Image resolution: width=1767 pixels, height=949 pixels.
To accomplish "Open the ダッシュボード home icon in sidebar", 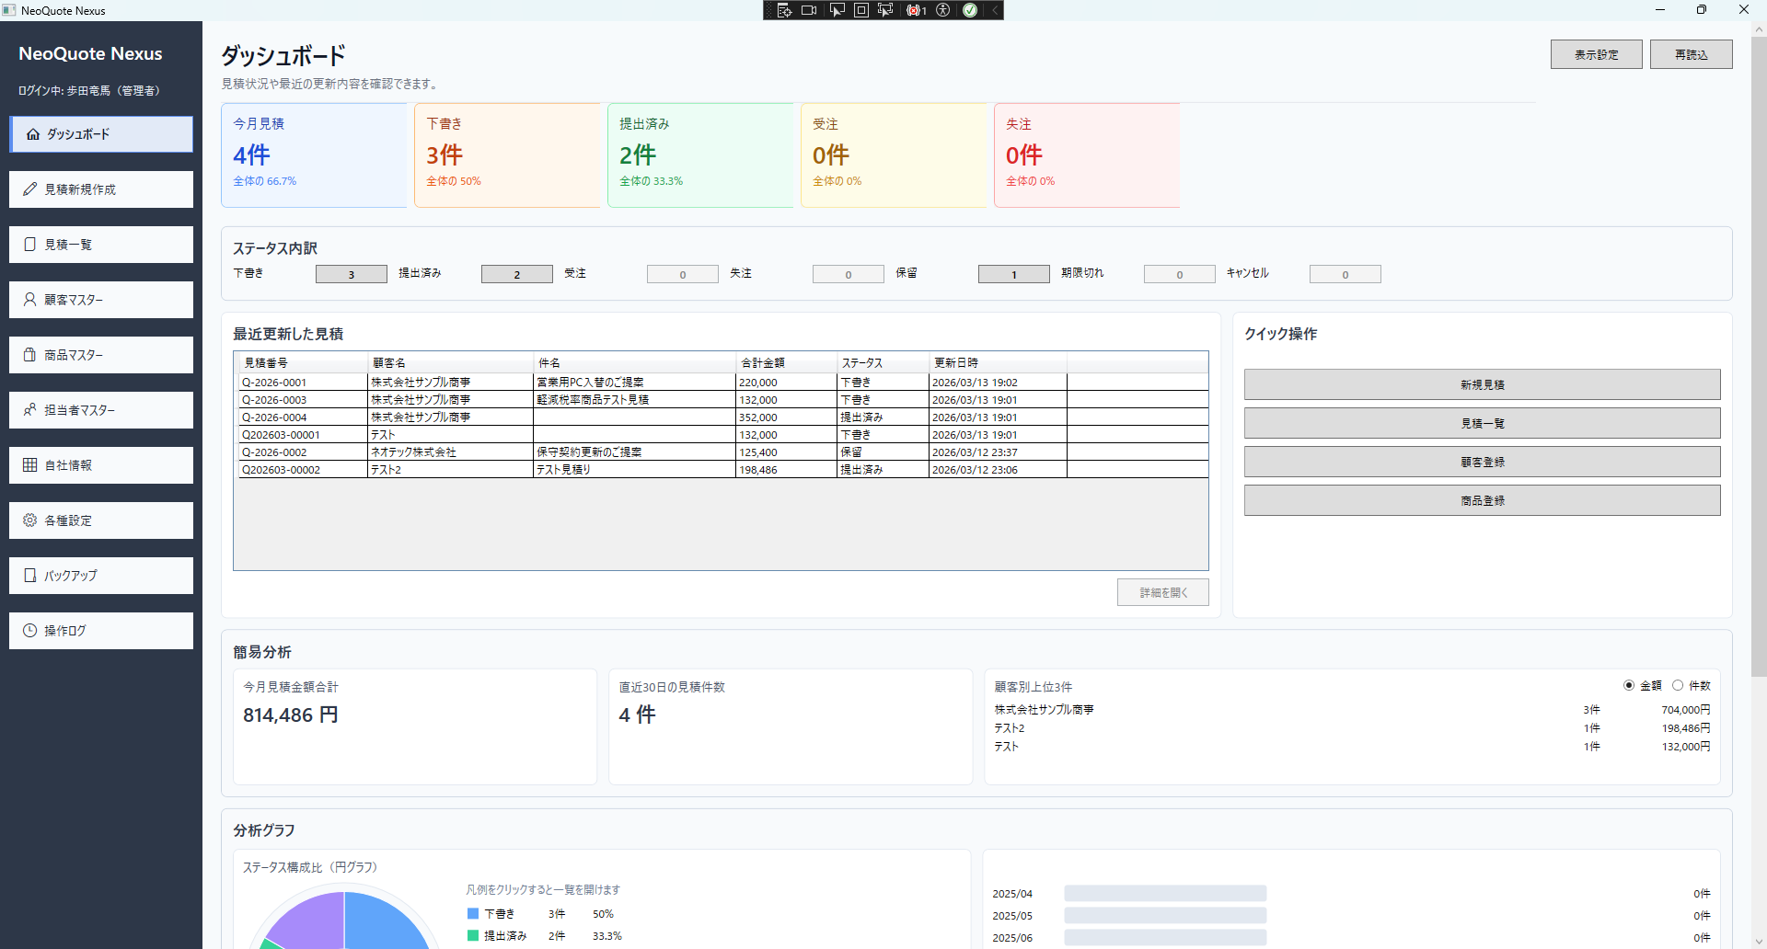I will tap(33, 134).
